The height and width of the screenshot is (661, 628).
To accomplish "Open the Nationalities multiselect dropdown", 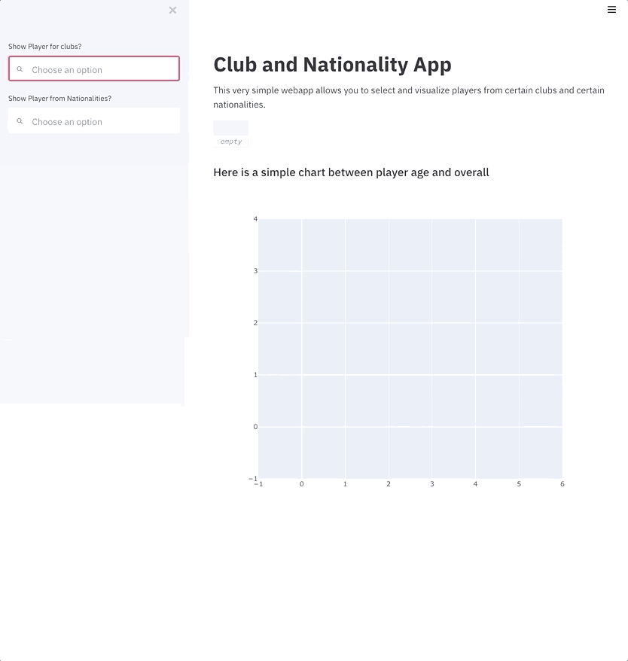I will coord(94,120).
